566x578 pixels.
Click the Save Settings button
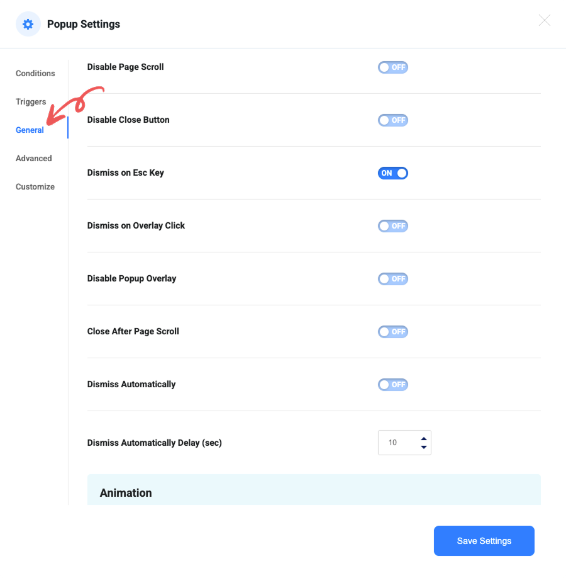click(x=484, y=540)
